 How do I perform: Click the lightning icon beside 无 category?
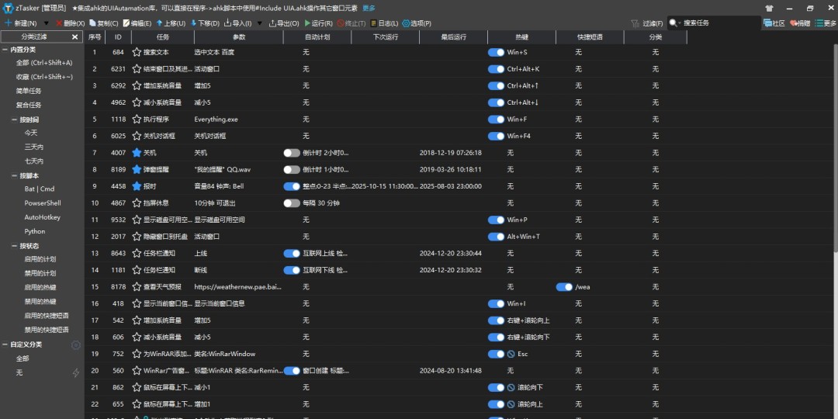(76, 372)
